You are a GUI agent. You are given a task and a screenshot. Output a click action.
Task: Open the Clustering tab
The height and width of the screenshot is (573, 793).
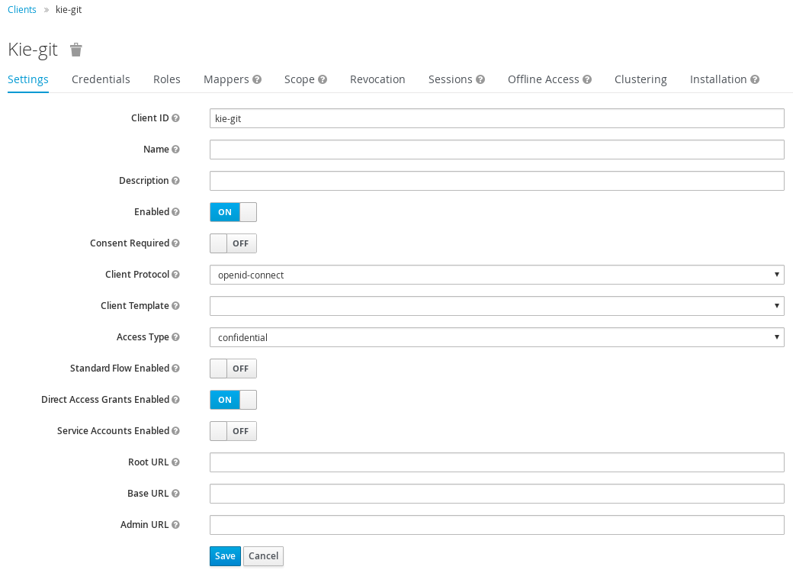tap(640, 79)
